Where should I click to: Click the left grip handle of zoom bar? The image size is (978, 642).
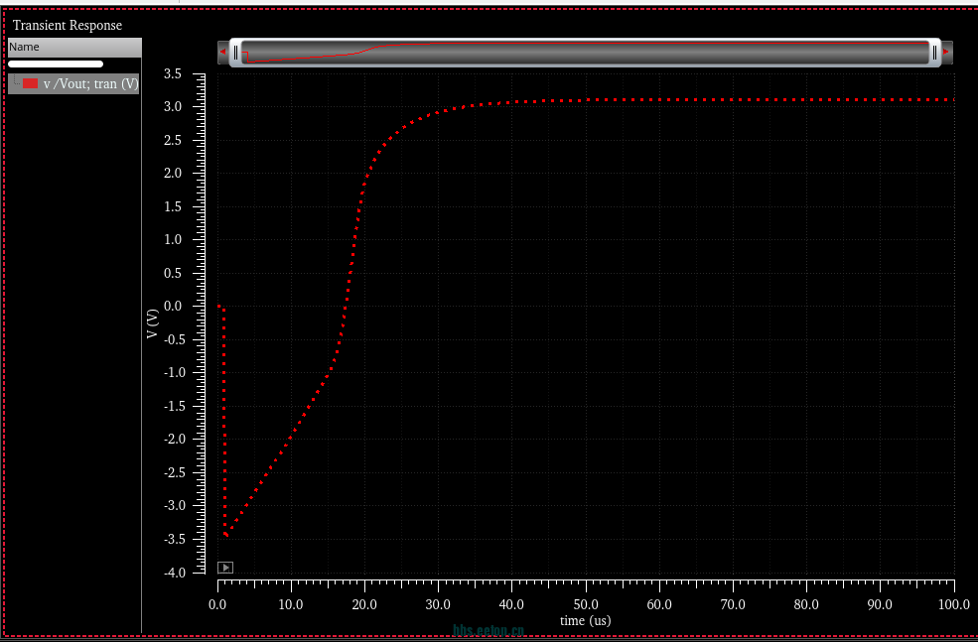tap(234, 52)
